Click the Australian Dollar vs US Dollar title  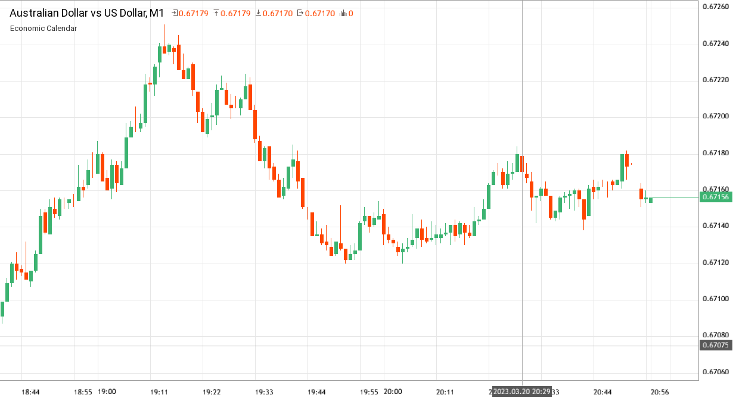tap(87, 12)
